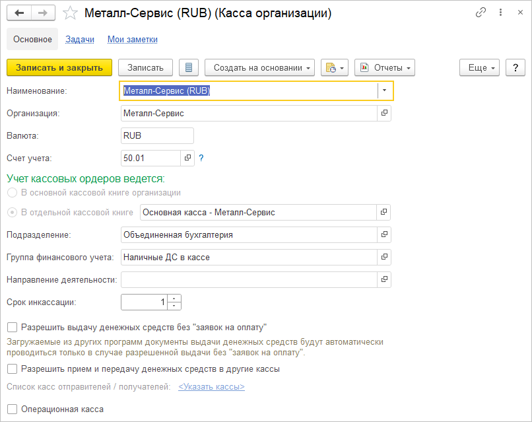Decrease Срок инкассации with the down arrow

(x=174, y=306)
